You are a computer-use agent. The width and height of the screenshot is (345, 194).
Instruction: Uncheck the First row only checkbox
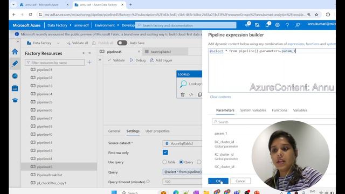click(x=165, y=152)
